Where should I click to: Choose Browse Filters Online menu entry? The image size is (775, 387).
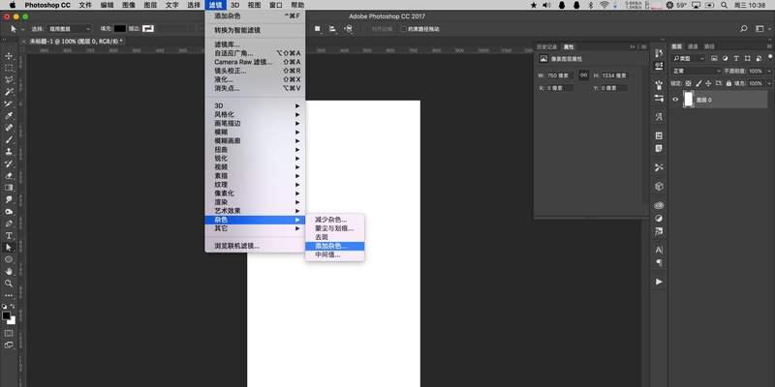(x=255, y=246)
